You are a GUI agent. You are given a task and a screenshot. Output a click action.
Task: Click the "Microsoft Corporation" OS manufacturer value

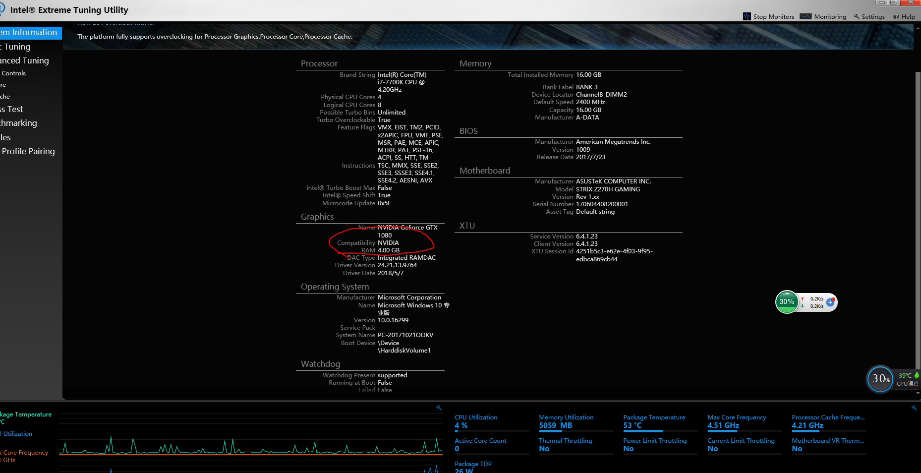[409, 297]
